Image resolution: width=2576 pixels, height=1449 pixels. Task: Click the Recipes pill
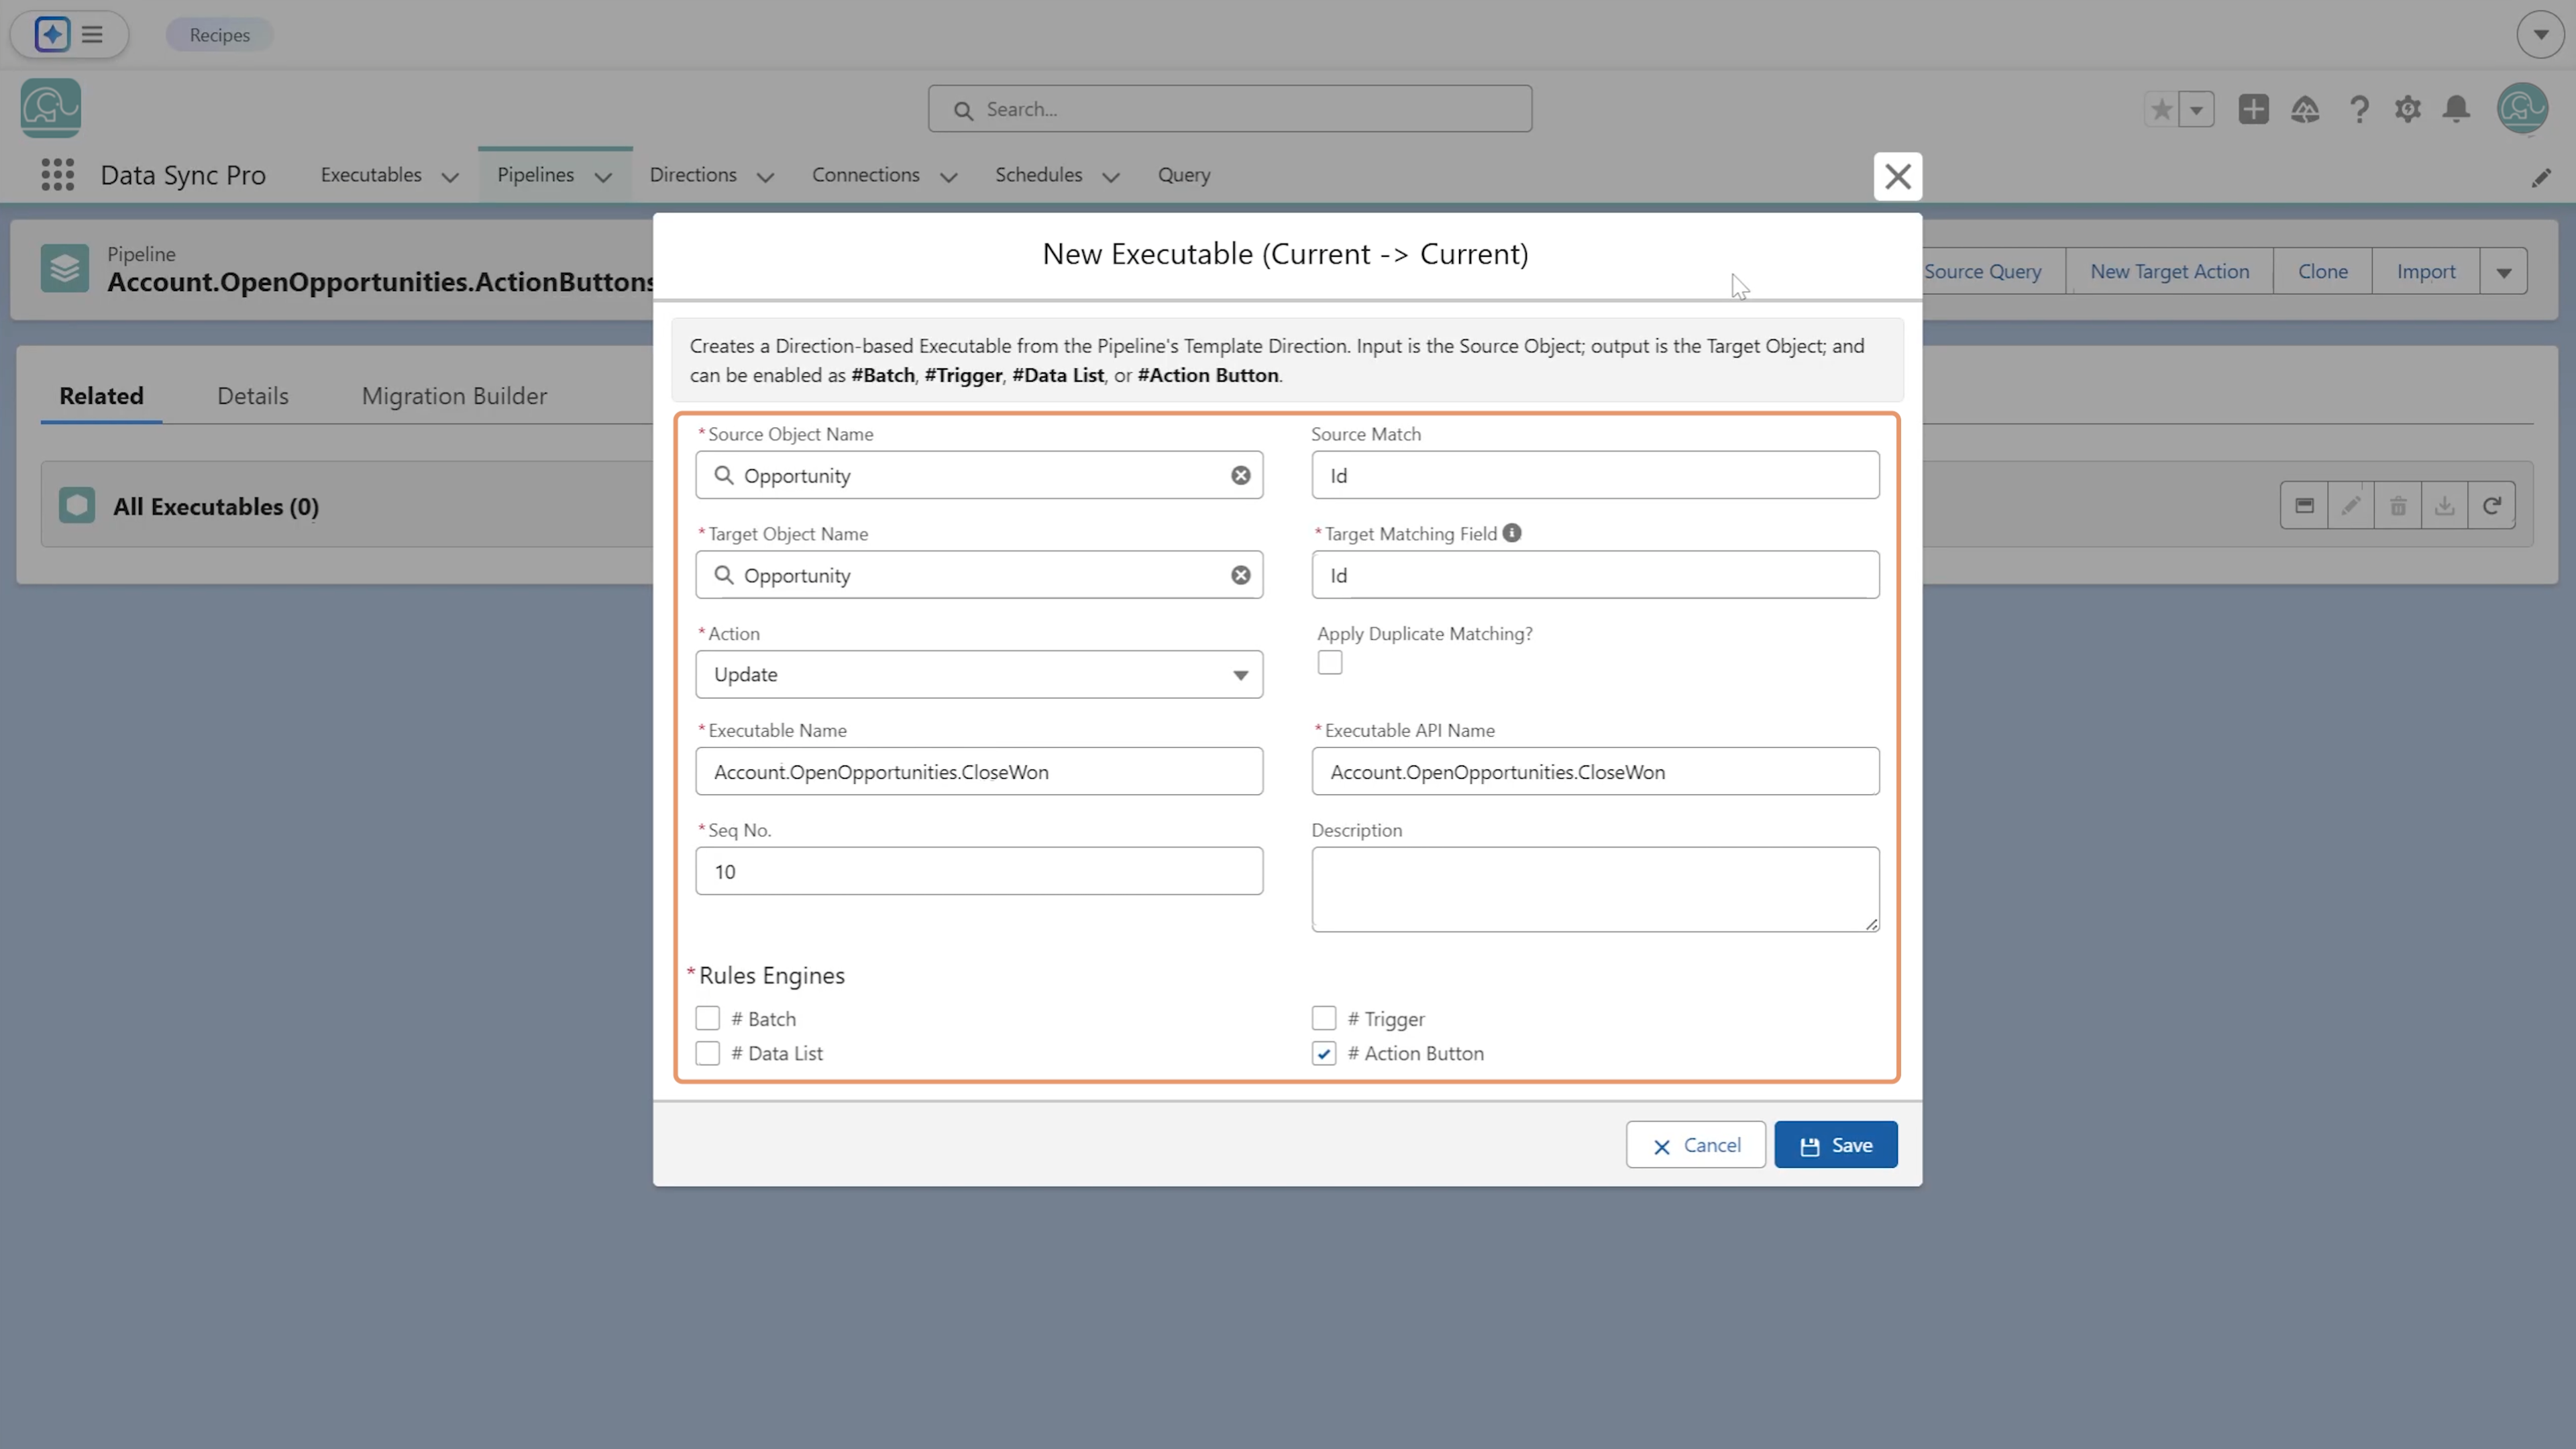[220, 34]
